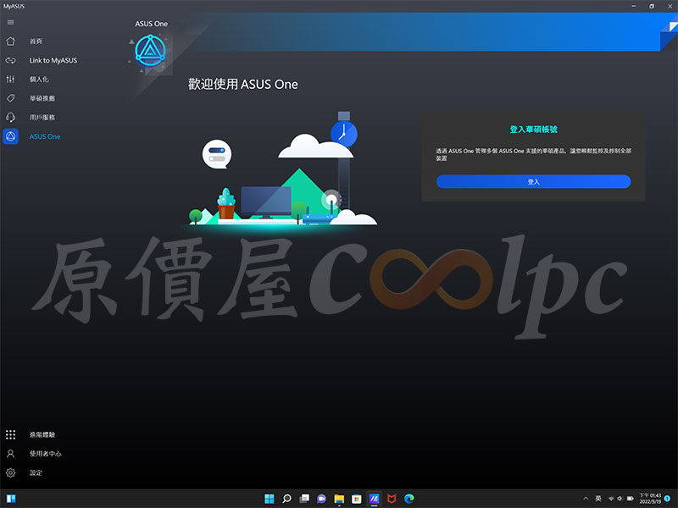The image size is (678, 508).
Task: Open Task View on the taskbar
Action: [304, 499]
